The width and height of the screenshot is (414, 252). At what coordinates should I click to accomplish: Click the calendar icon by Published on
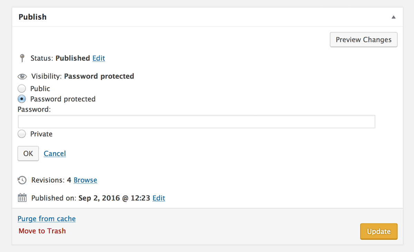22,198
